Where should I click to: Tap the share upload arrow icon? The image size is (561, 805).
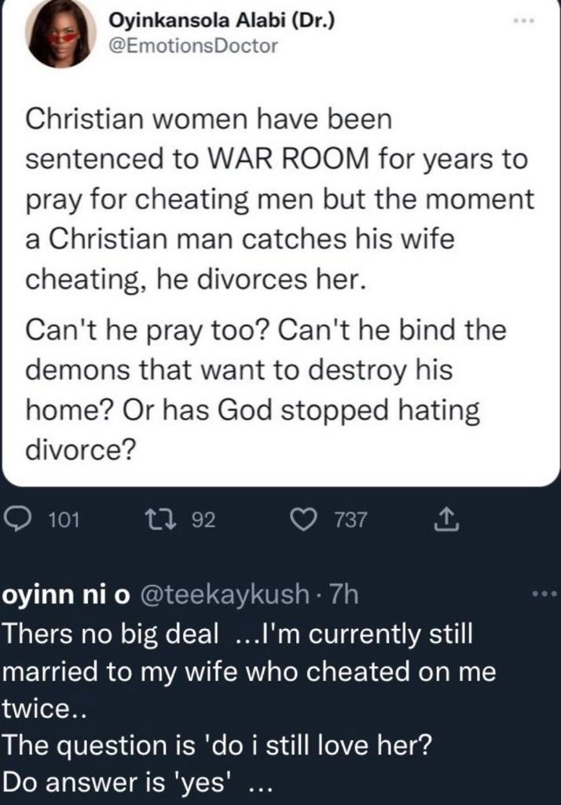[x=445, y=519]
